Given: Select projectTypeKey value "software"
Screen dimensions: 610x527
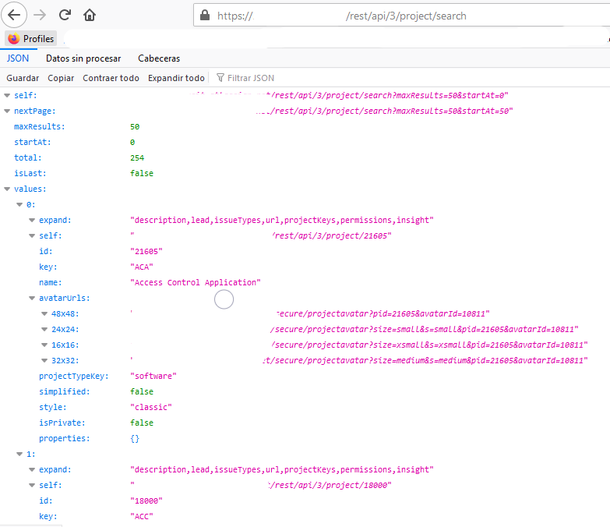Looking at the screenshot, I should (x=153, y=376).
